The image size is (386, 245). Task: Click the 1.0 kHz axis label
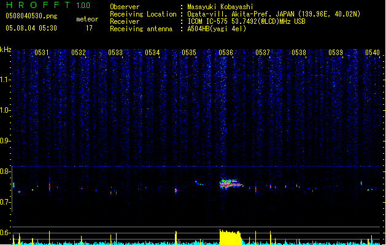6,110
